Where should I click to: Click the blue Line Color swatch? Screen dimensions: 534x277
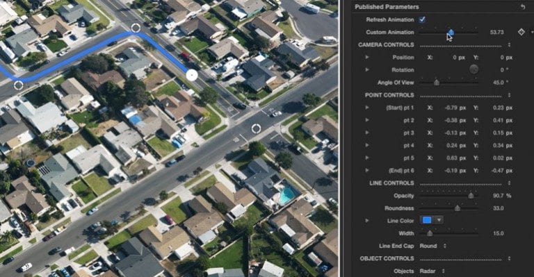[427, 220]
